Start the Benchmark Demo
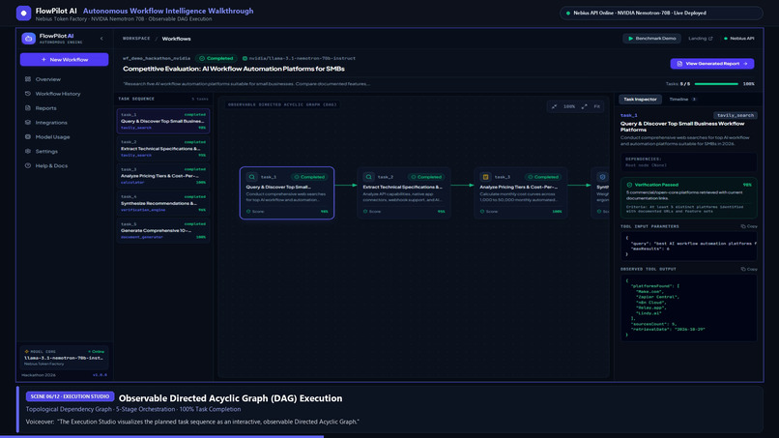The height and width of the screenshot is (438, 779). point(651,39)
